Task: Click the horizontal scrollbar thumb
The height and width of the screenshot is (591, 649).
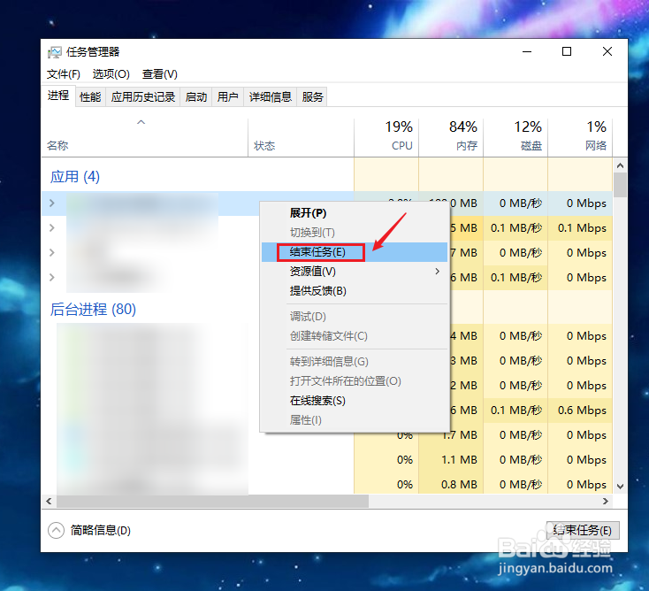Action: click(x=212, y=501)
